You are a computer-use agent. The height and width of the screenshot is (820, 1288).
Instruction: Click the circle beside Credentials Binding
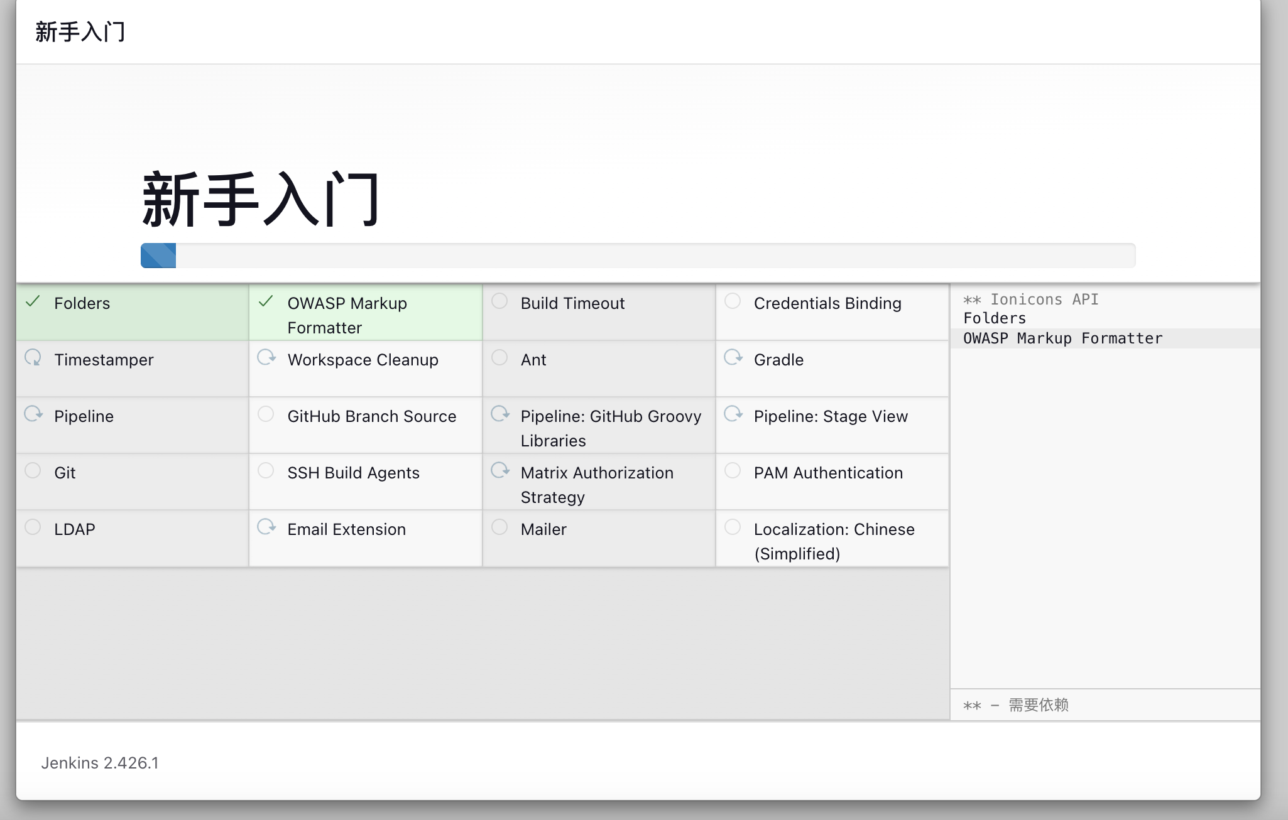(x=733, y=301)
